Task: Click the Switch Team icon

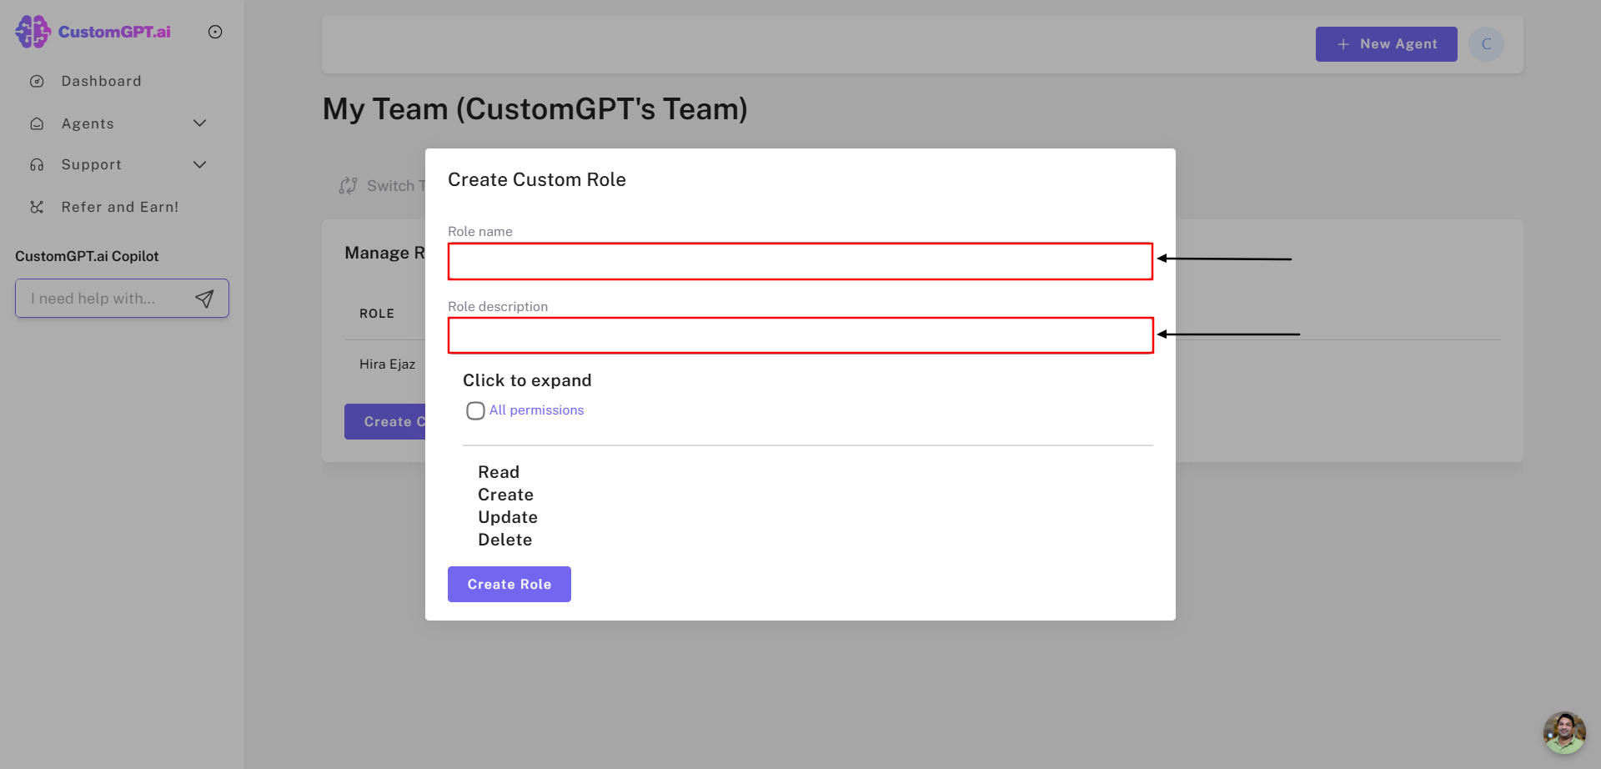Action: point(348,186)
